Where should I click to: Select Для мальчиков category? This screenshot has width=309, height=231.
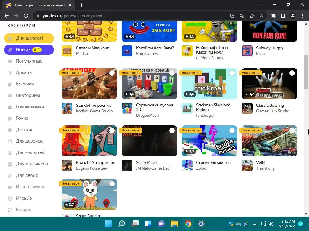pyautogui.click(x=29, y=164)
